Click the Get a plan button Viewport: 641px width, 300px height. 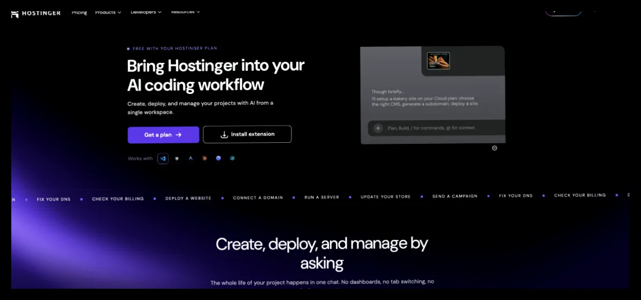[x=163, y=135]
